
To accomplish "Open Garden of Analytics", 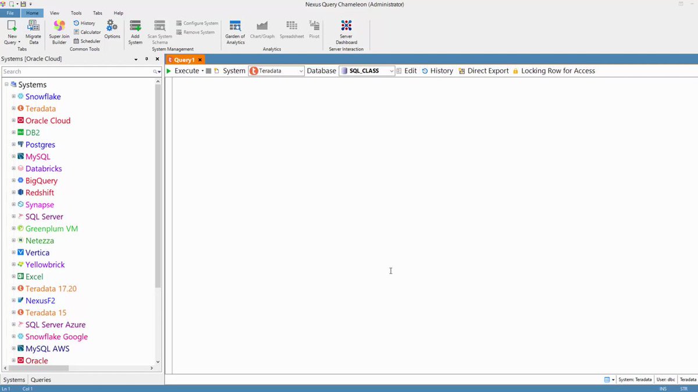I will coord(235,32).
